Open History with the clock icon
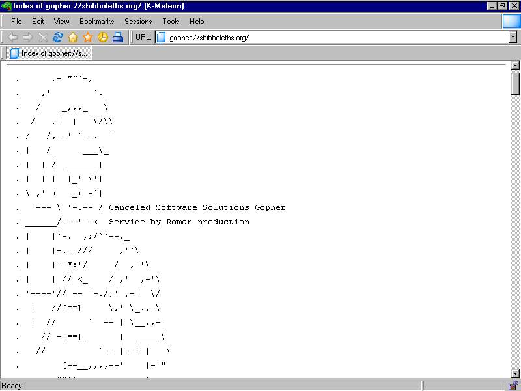521x391 pixels. (x=103, y=37)
